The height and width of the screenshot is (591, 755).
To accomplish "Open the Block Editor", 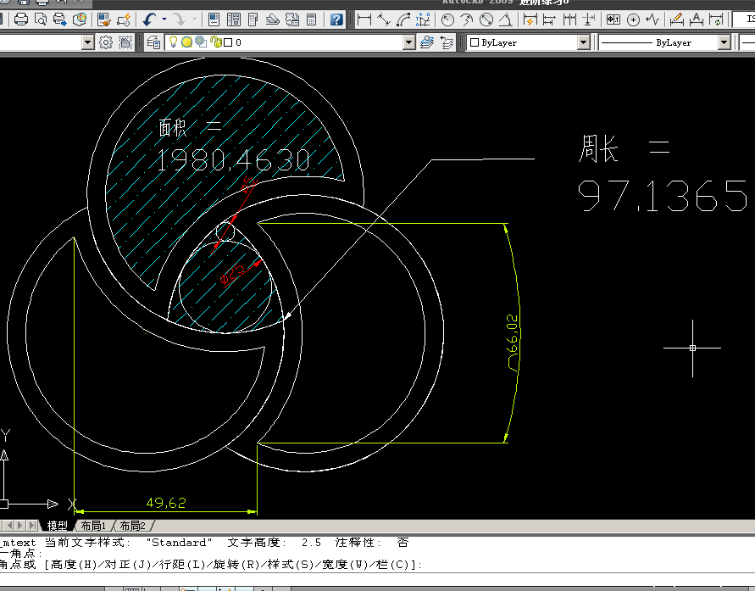I will tap(124, 20).
